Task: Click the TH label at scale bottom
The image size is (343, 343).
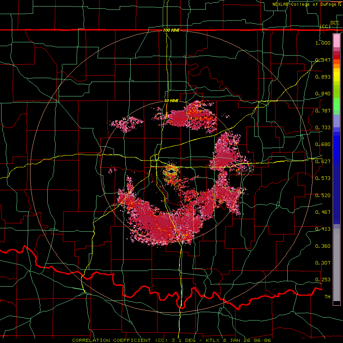Action: pos(327,297)
